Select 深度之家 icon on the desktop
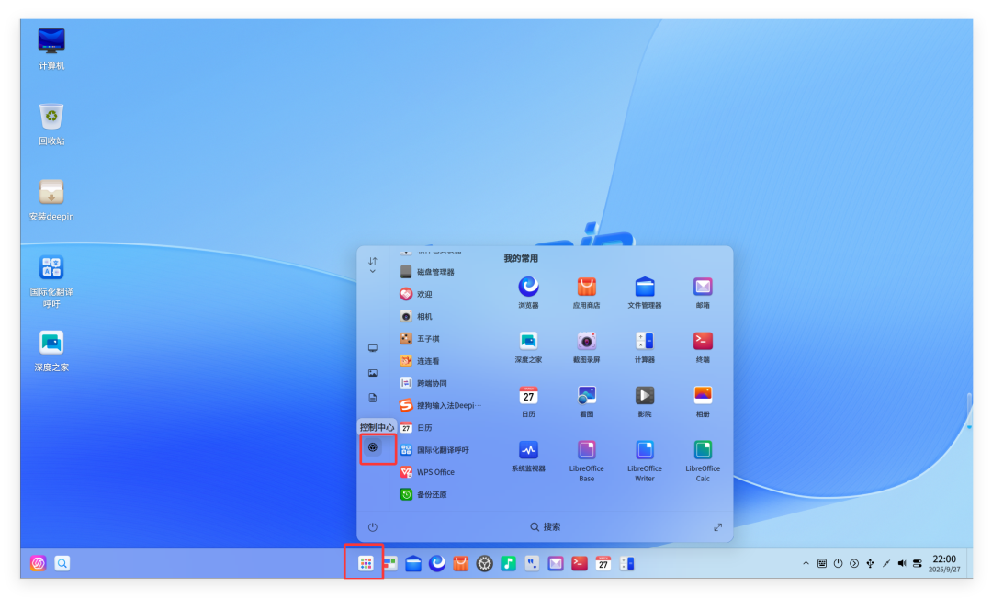Image resolution: width=992 pixels, height=598 pixels. pyautogui.click(x=51, y=351)
